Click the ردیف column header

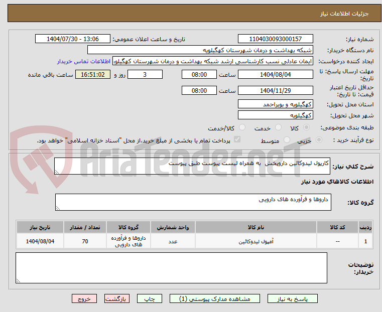coord(365,227)
